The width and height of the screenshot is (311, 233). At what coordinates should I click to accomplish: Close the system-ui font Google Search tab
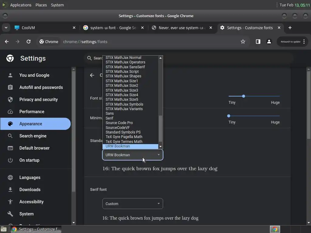coord(142,28)
